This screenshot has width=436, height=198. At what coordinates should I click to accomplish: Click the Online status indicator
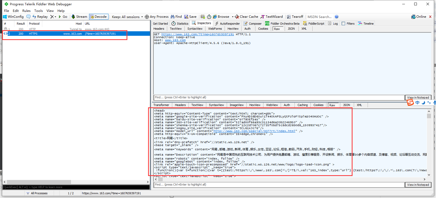pos(419,17)
